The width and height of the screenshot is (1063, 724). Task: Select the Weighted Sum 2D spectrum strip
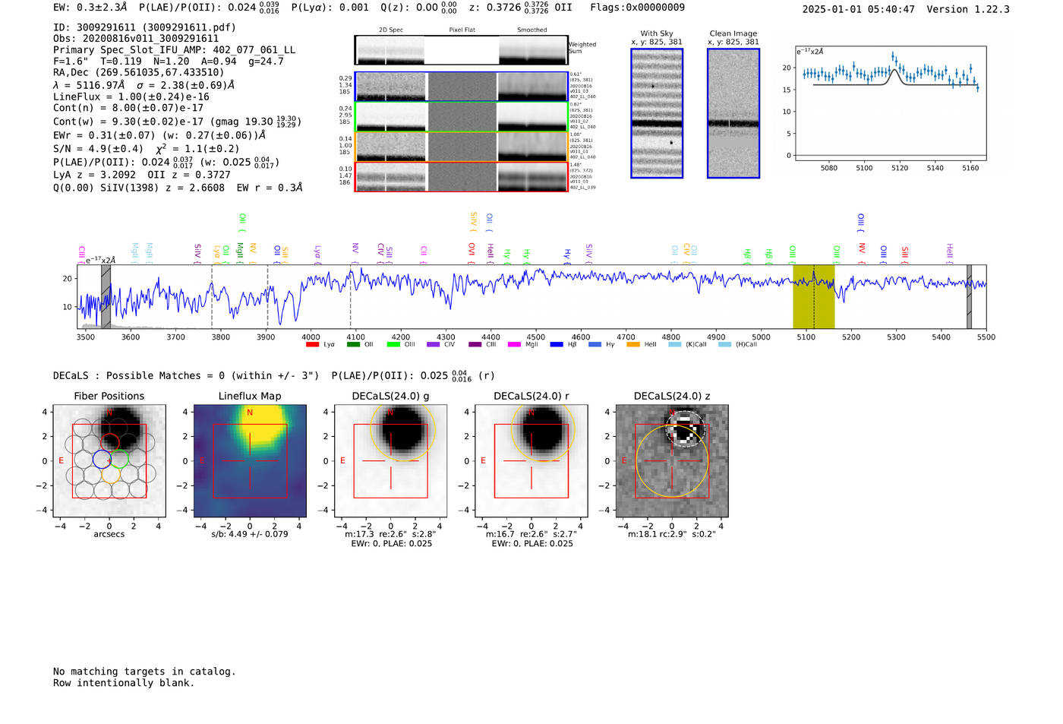point(461,50)
